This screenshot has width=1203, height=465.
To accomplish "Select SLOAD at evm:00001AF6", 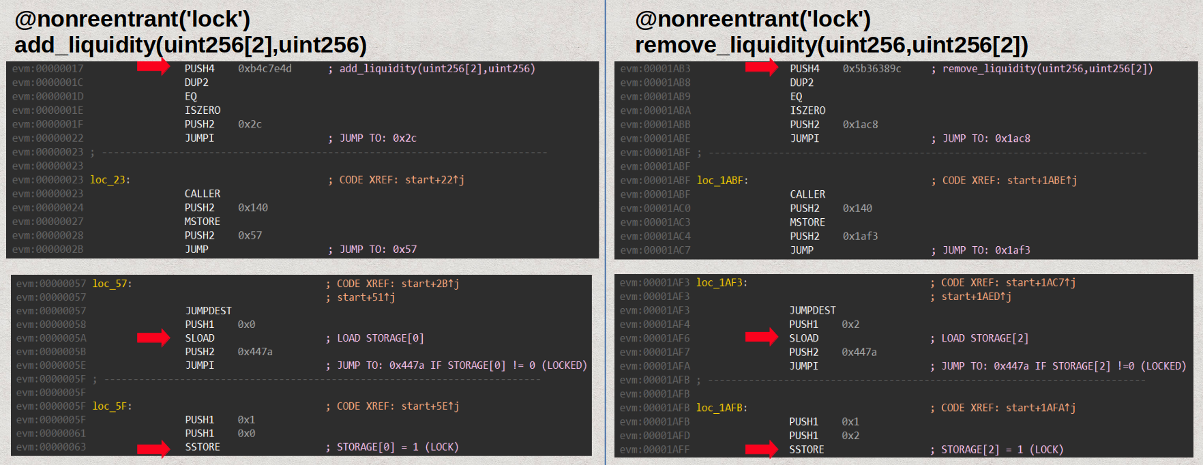I will (804, 338).
